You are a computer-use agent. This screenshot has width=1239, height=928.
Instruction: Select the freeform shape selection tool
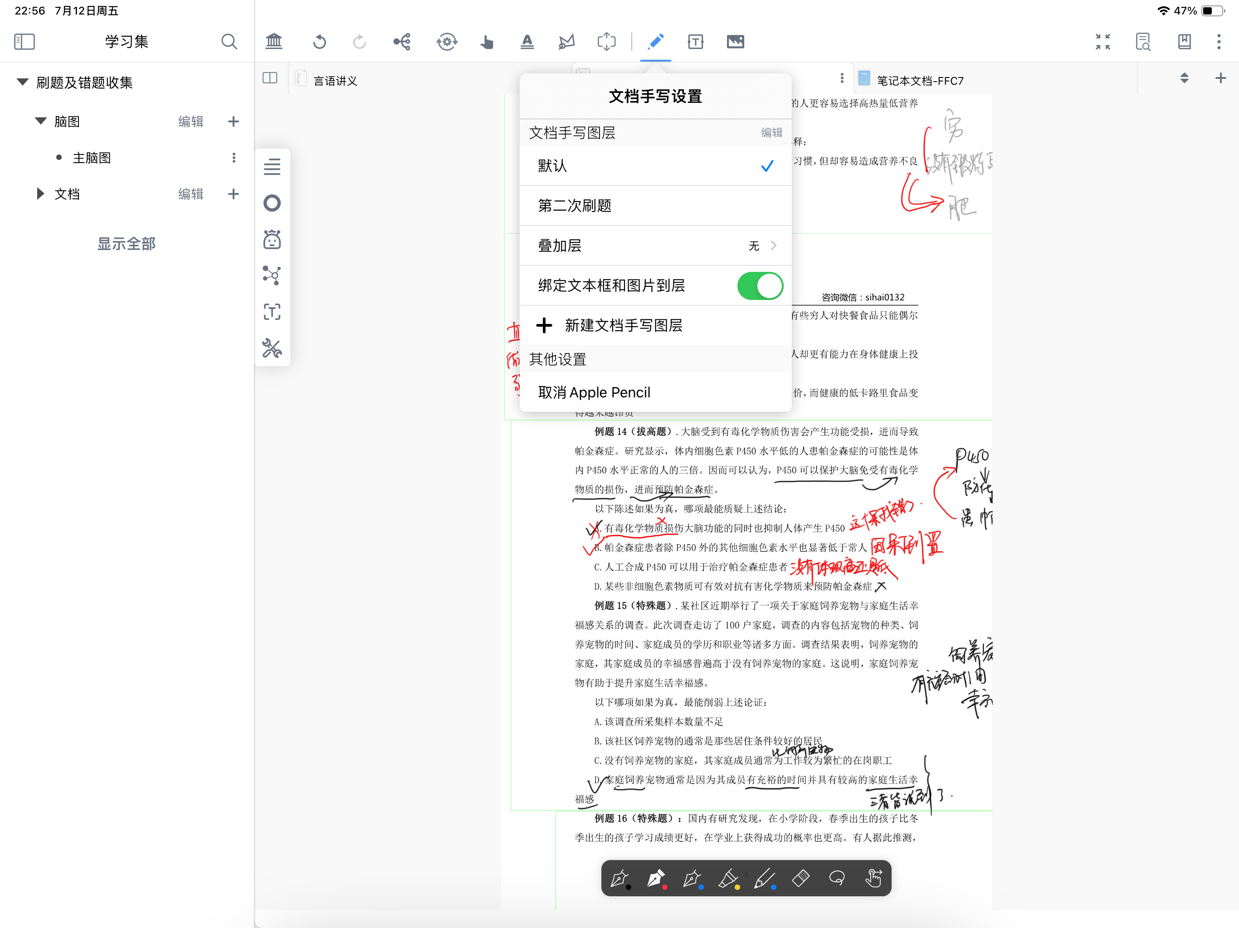[566, 41]
